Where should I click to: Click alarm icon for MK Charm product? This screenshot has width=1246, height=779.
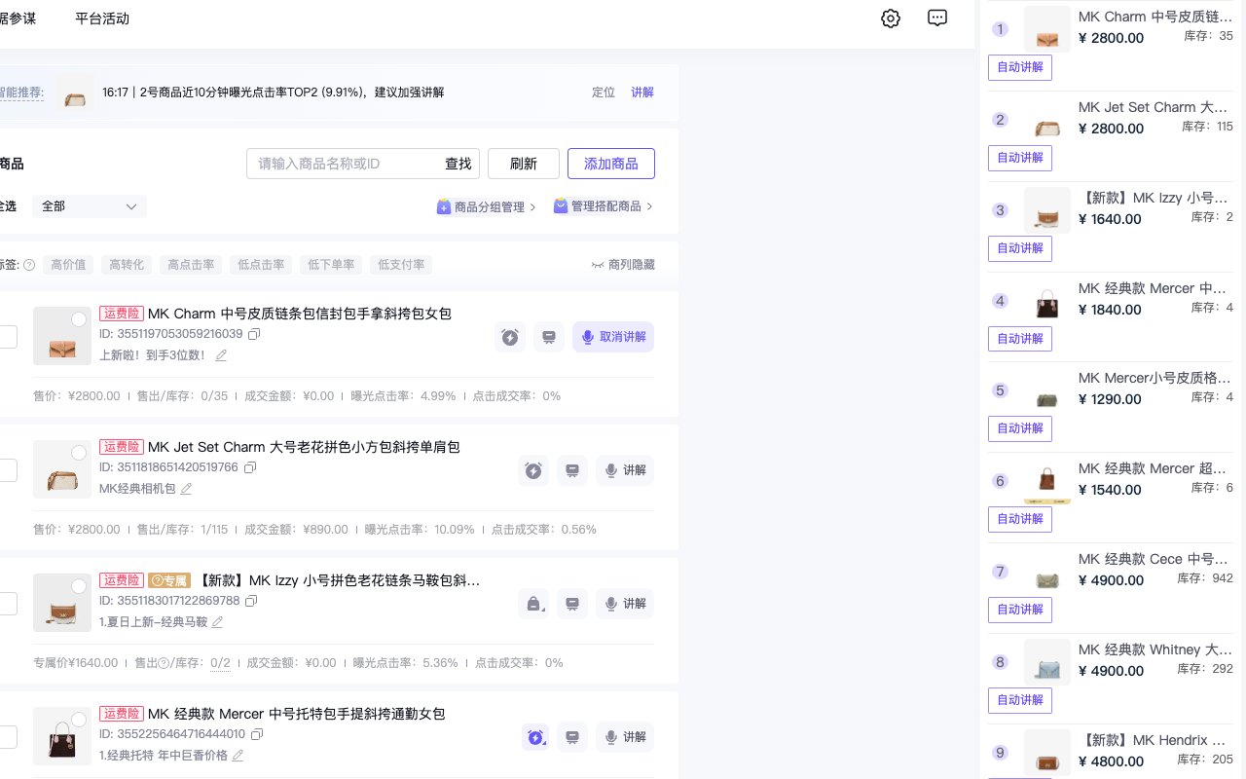(x=510, y=337)
